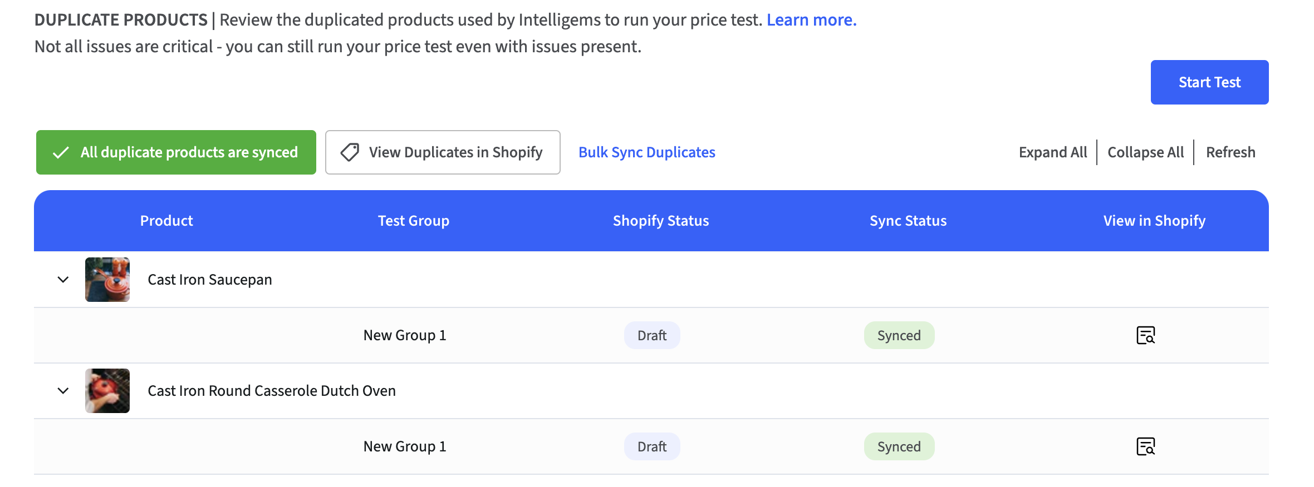1314x487 pixels.
Task: Click the Shopify Status column header
Action: tap(660, 221)
